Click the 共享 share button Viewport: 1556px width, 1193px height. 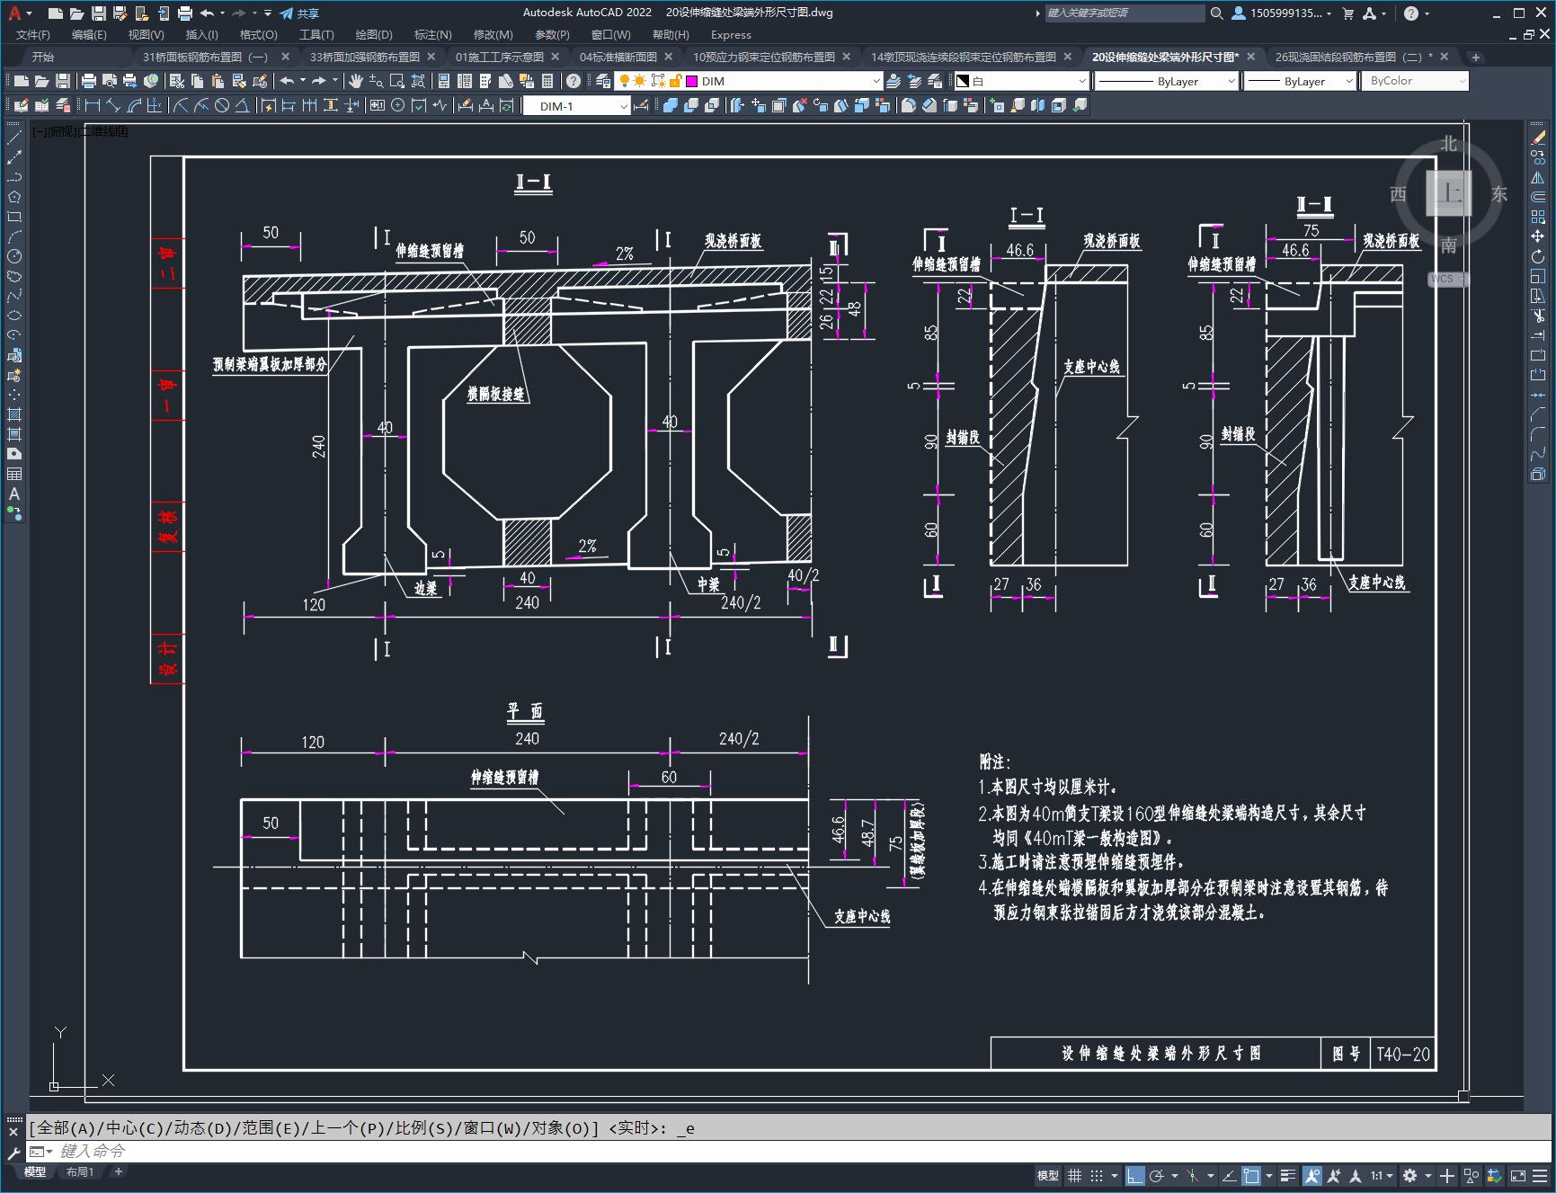click(x=299, y=13)
